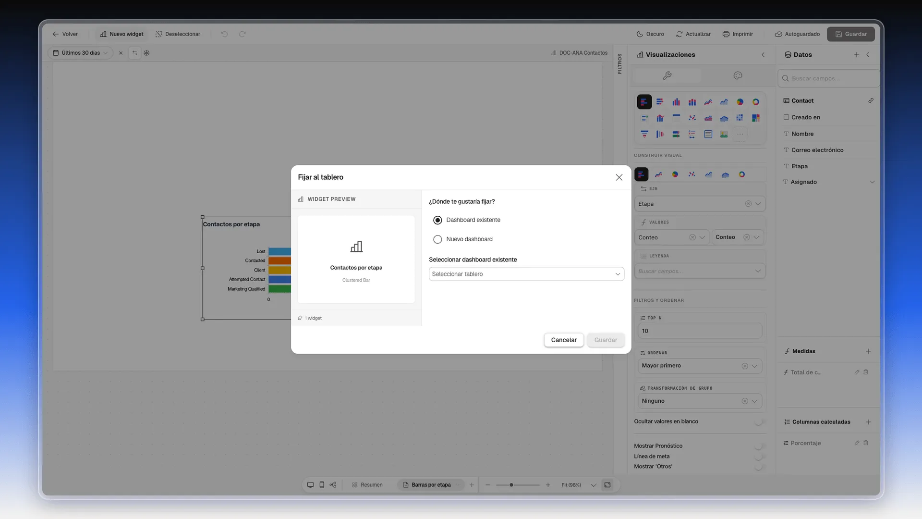Click the Contactos por etapa widget preview card
The height and width of the screenshot is (519, 922).
[x=356, y=259]
